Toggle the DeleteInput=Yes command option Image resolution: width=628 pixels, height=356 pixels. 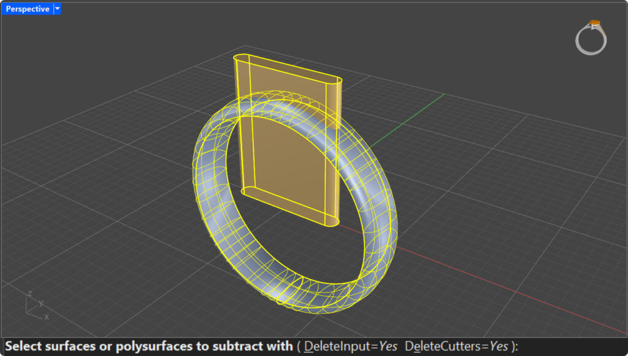point(351,346)
